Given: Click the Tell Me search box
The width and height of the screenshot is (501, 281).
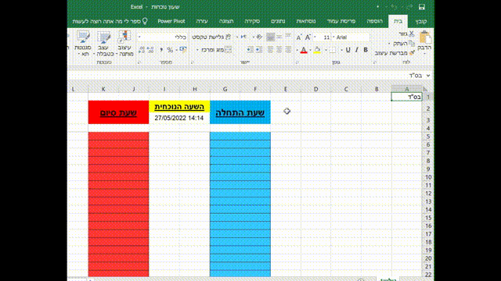Looking at the screenshot, I should (x=110, y=21).
